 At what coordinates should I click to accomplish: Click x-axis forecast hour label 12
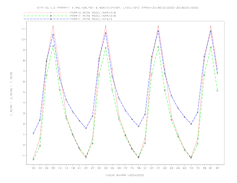tap(60, 168)
